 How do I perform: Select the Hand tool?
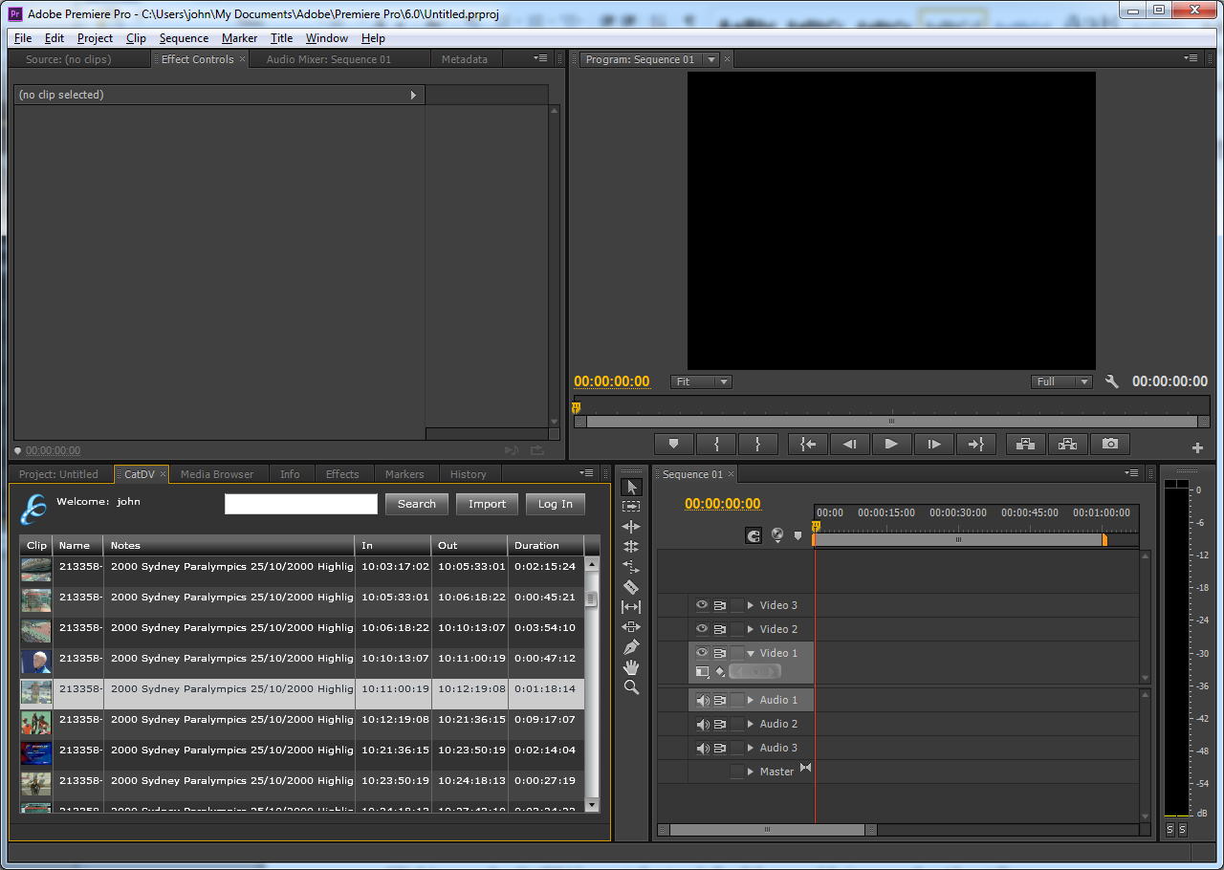tap(631, 667)
